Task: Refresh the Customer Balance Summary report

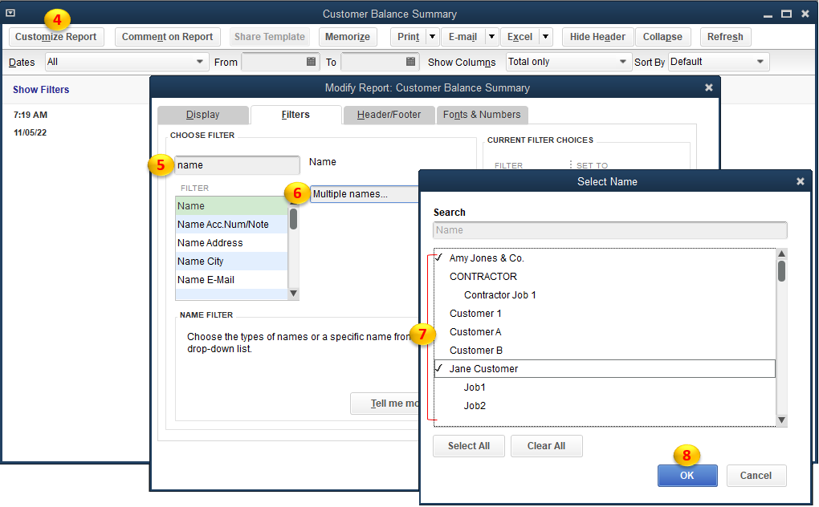Action: pos(725,36)
